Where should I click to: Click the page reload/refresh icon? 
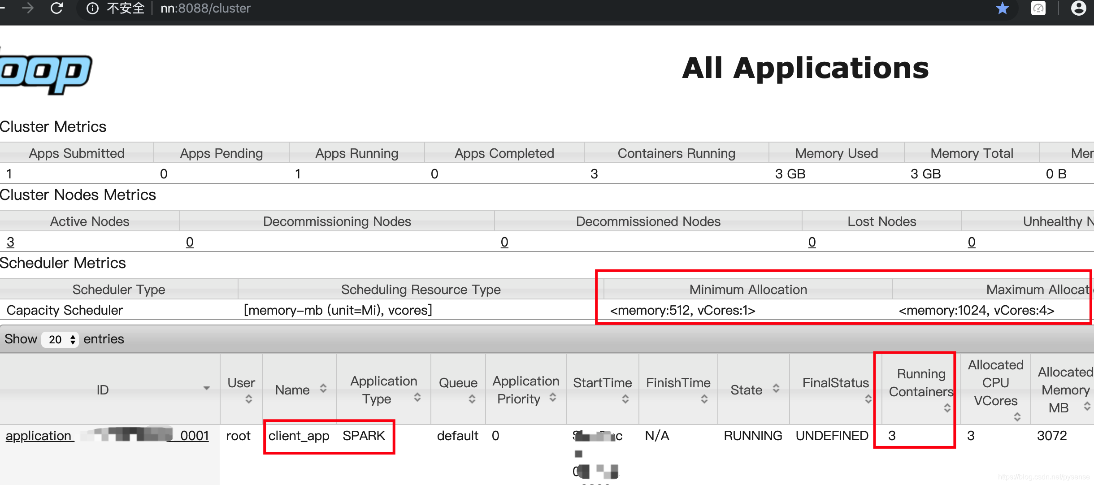56,9
